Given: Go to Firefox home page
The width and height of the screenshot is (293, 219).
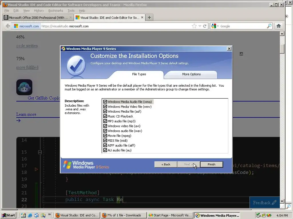Looking at the screenshot, I should (279, 26).
